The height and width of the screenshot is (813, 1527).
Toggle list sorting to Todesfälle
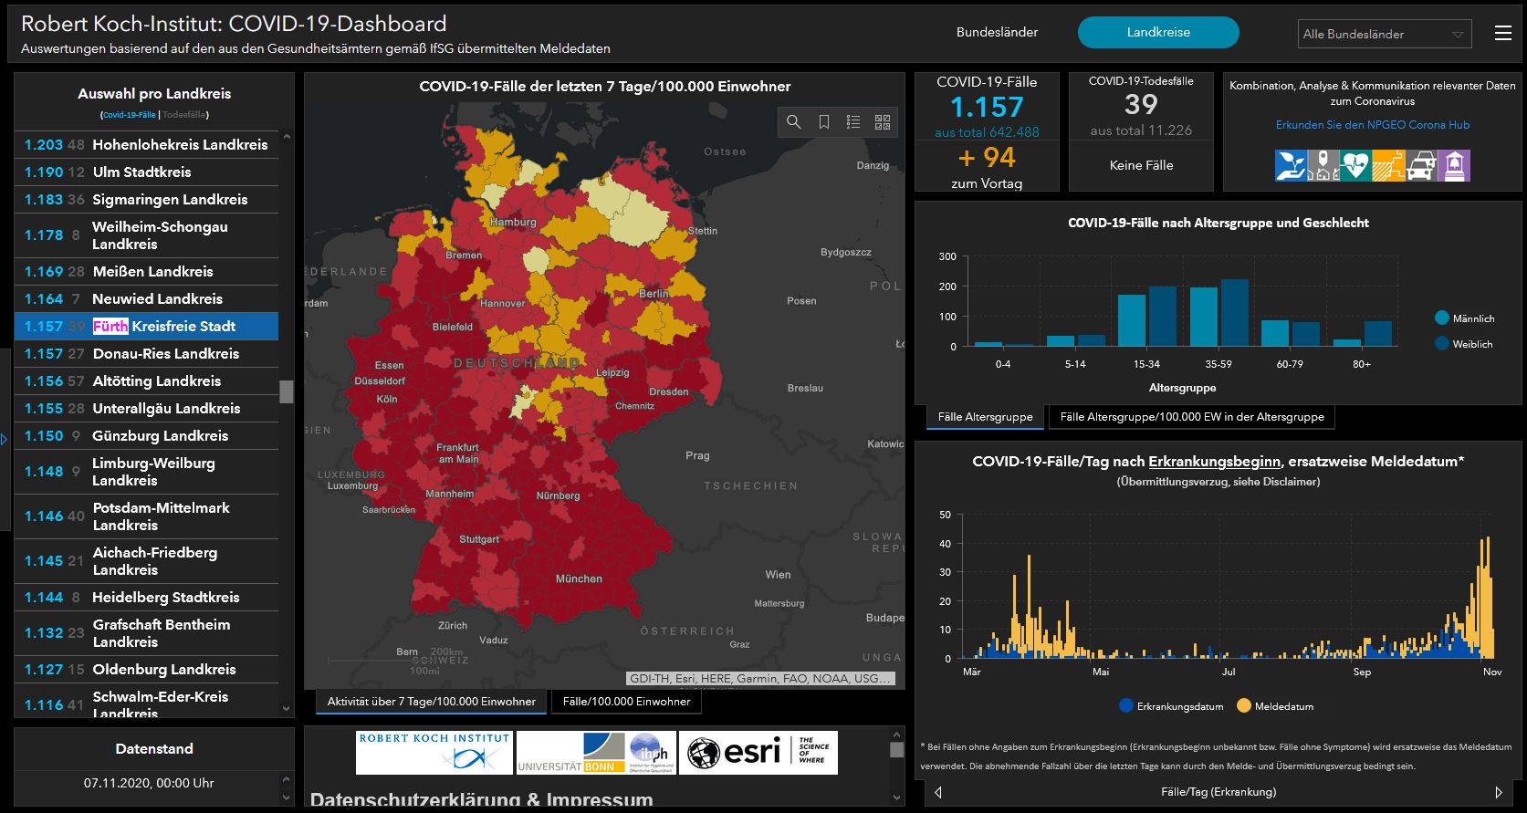(x=184, y=115)
